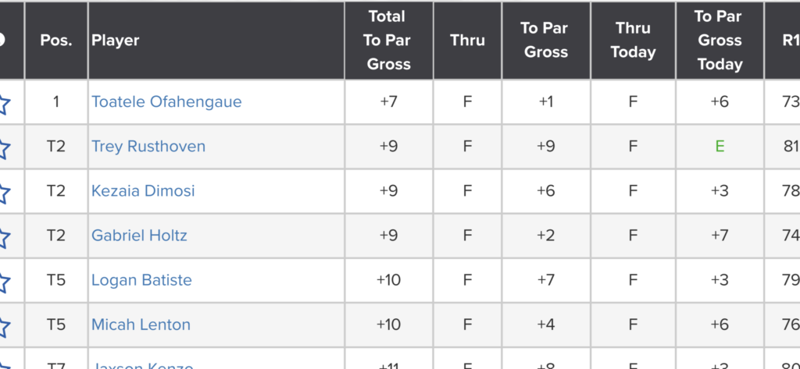Open Toatele Ofahengaue player profile
The image size is (800, 369).
click(x=166, y=101)
